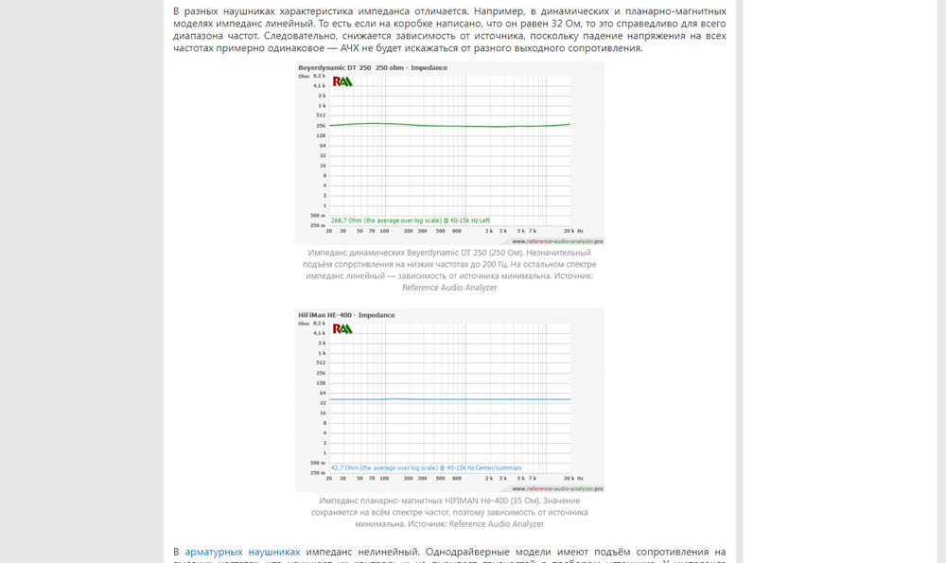
Task: Click the blue impedance curve on HiFiMan chart
Action: (449, 399)
